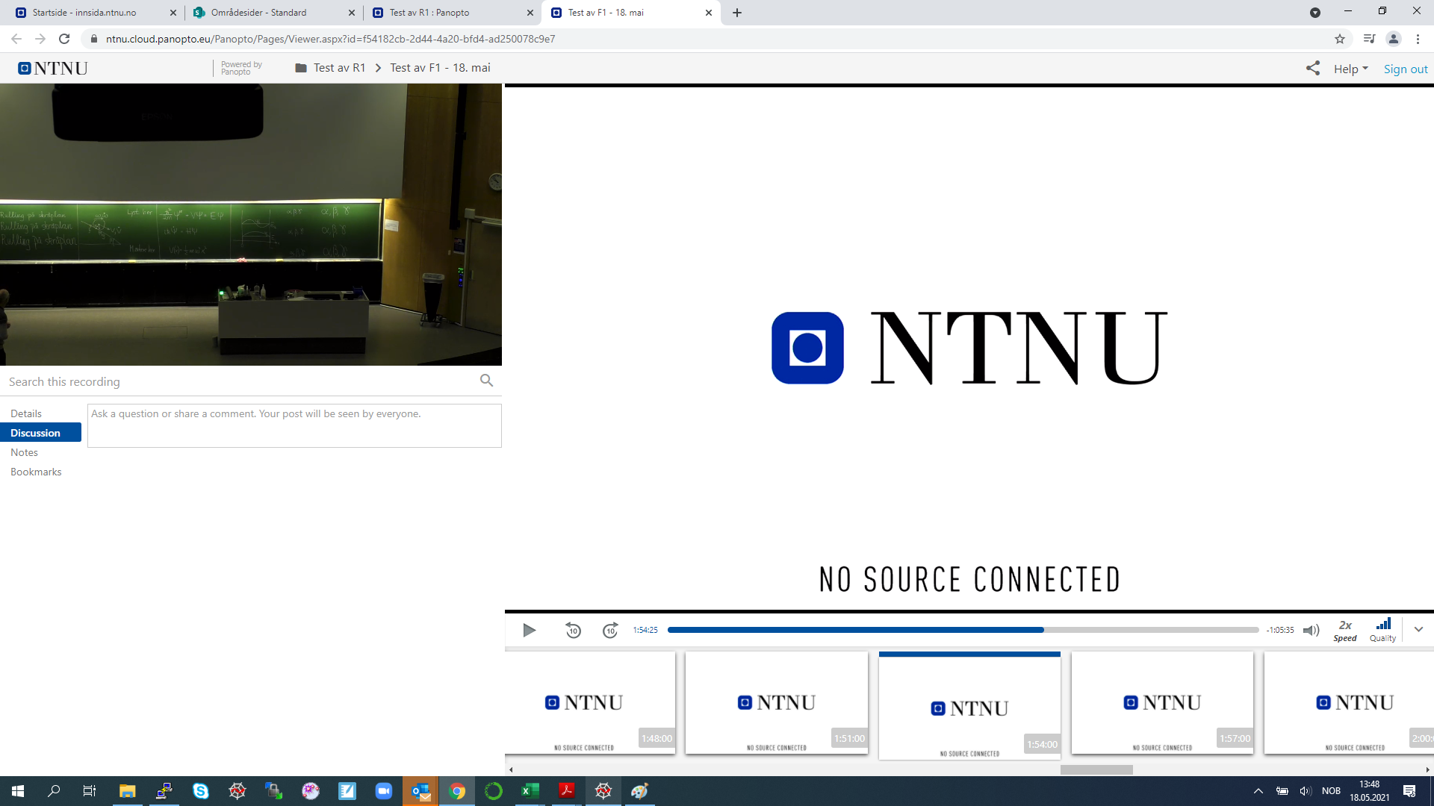
Task: Open the 1:48:00 slide thumbnail
Action: (590, 703)
